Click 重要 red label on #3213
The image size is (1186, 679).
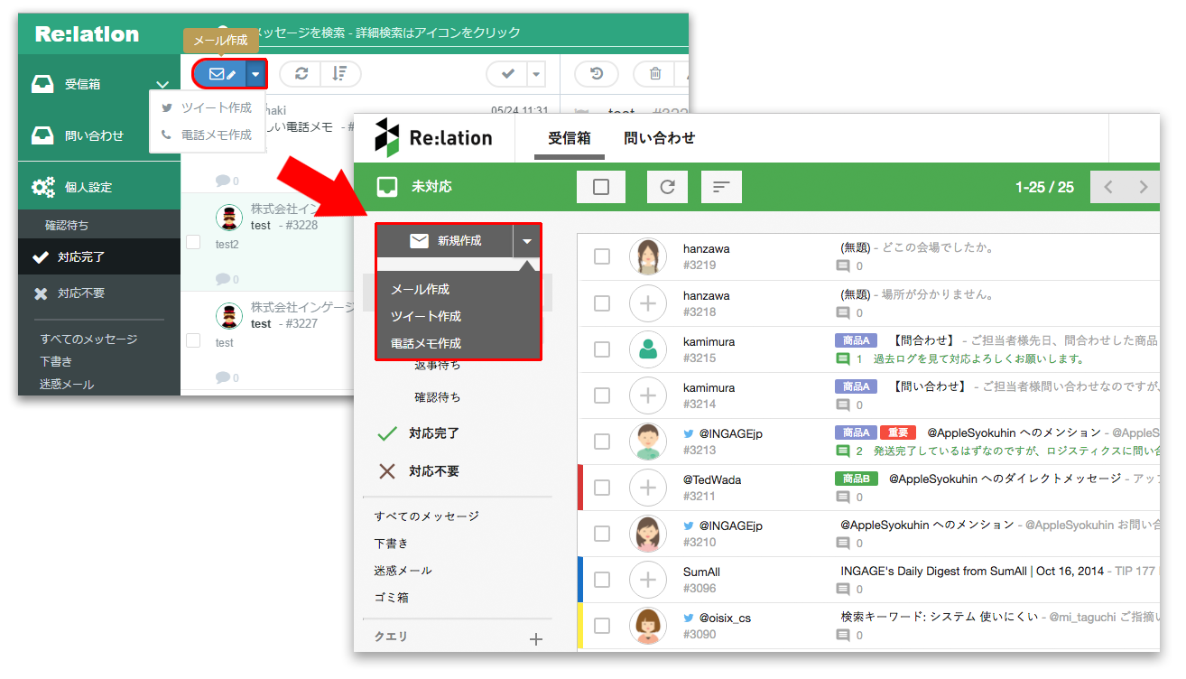click(x=898, y=433)
